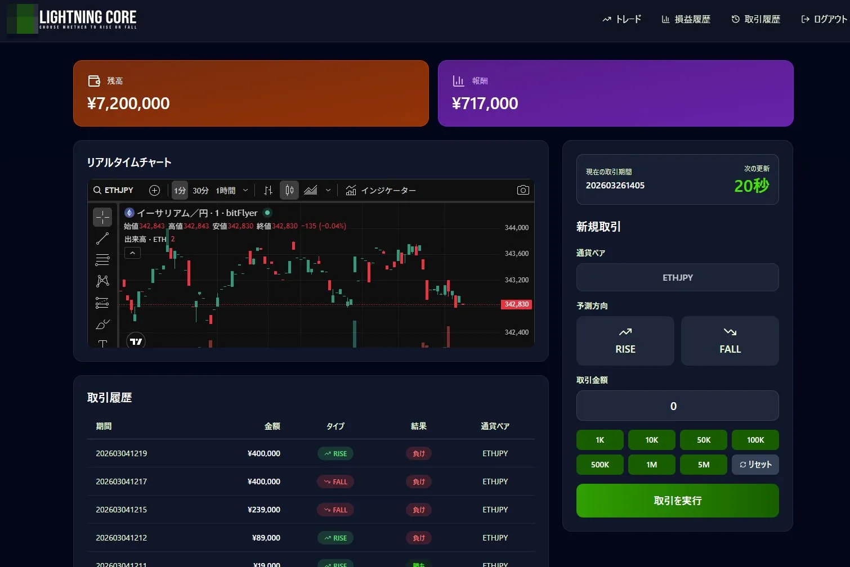The width and height of the screenshot is (850, 567).
Task: Choose RISE as prediction direction
Action: 625,341
